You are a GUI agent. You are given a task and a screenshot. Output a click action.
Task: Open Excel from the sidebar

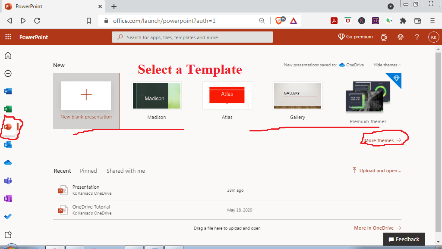point(8,109)
